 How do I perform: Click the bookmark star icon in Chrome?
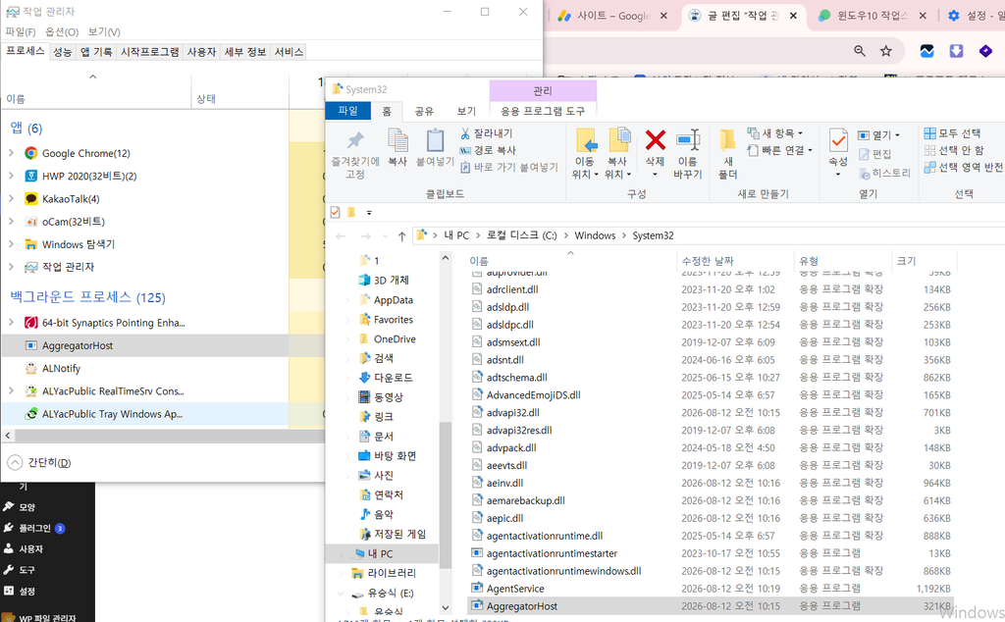(886, 51)
